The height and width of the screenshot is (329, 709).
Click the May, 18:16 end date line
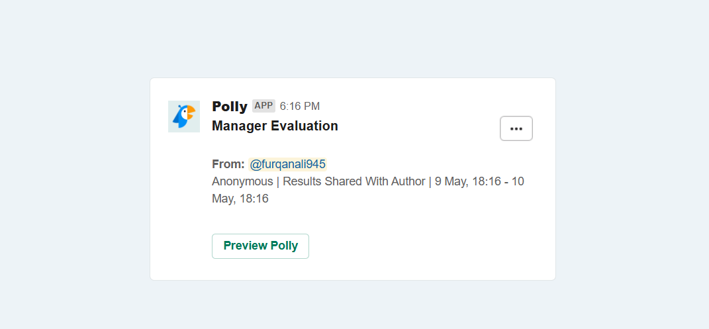240,199
